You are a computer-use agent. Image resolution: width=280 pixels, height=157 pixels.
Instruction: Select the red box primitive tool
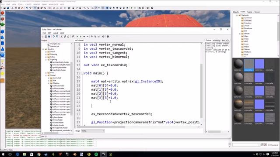tap(3, 13)
